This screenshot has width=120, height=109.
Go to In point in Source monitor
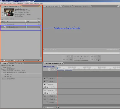(x=64, y=60)
